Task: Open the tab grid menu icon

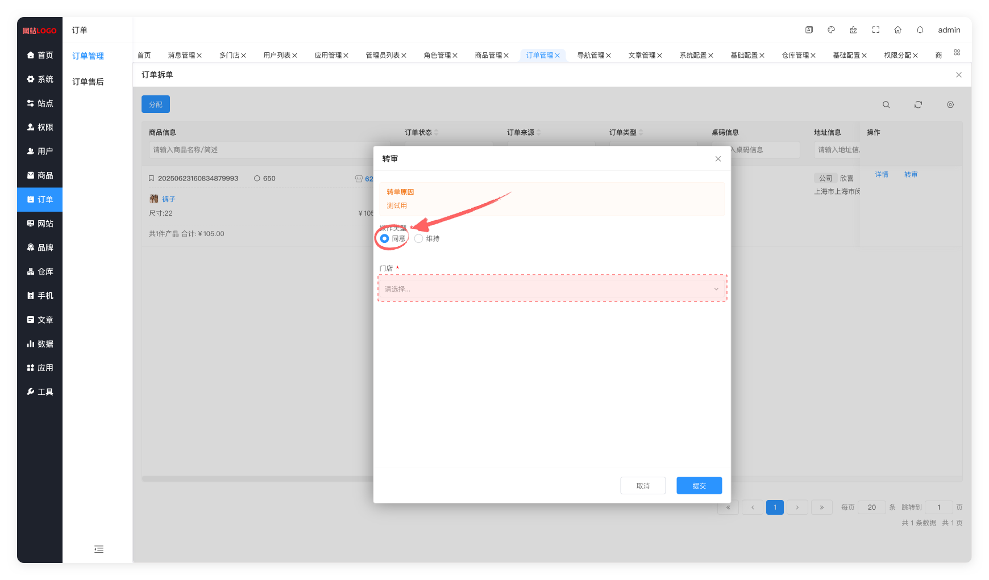Action: point(957,53)
